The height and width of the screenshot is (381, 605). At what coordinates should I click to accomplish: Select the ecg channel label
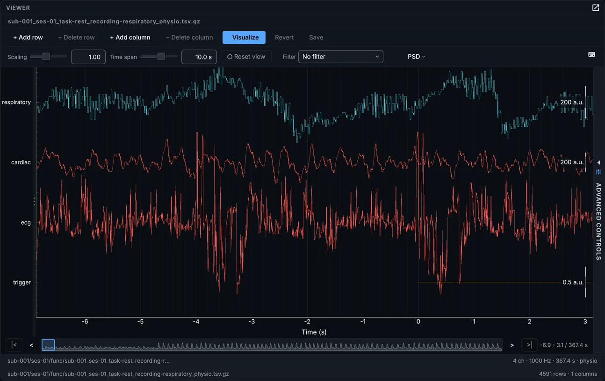pos(26,222)
